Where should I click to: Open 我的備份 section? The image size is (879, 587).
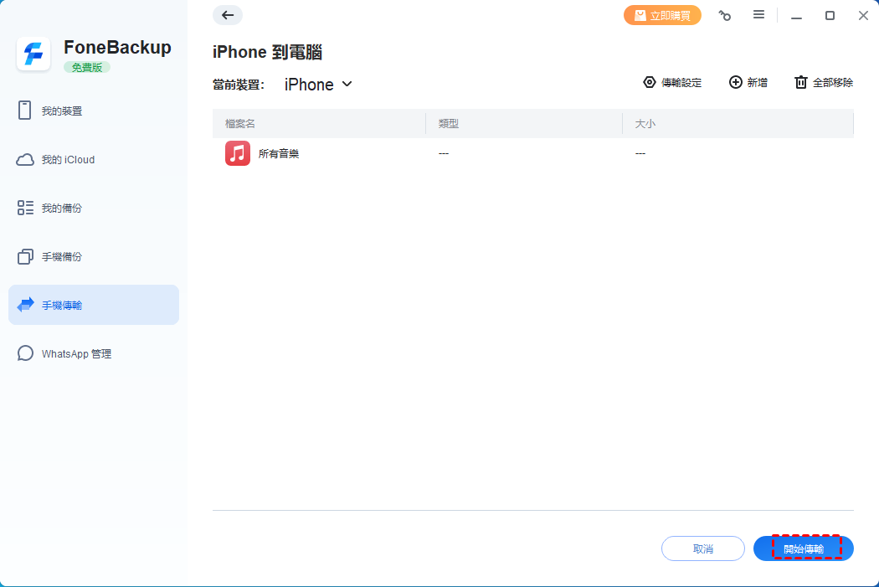(62, 208)
